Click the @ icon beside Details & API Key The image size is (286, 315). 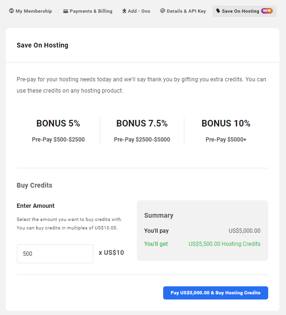tap(163, 11)
